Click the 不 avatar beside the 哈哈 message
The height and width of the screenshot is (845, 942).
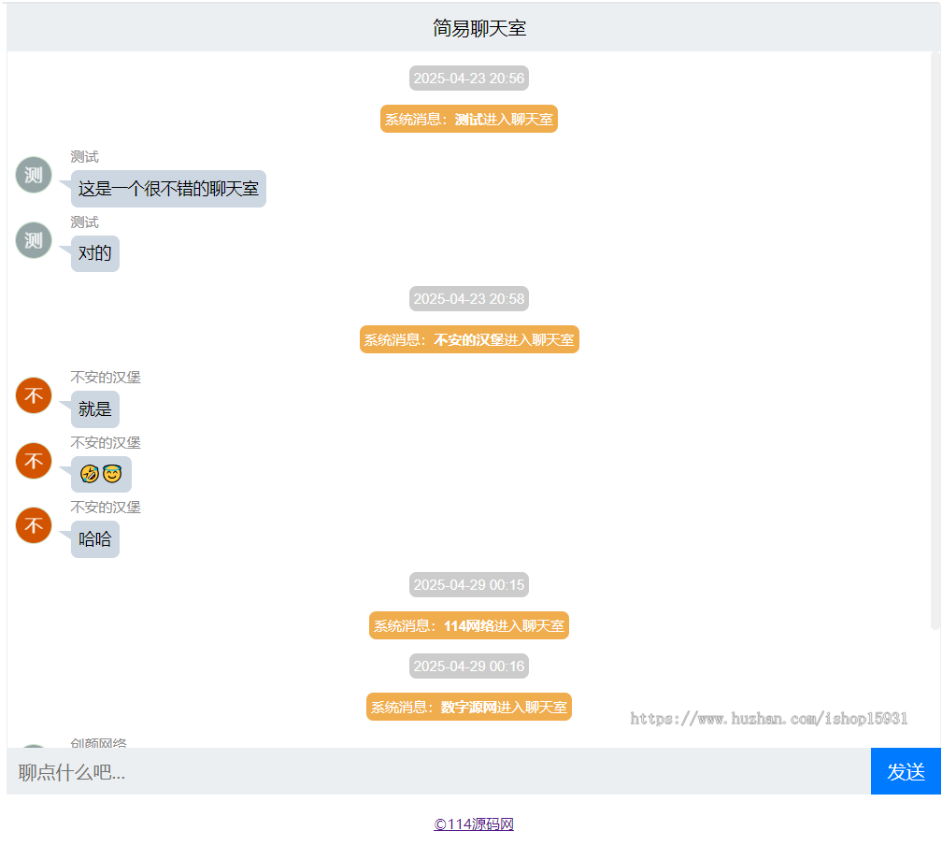point(34,525)
